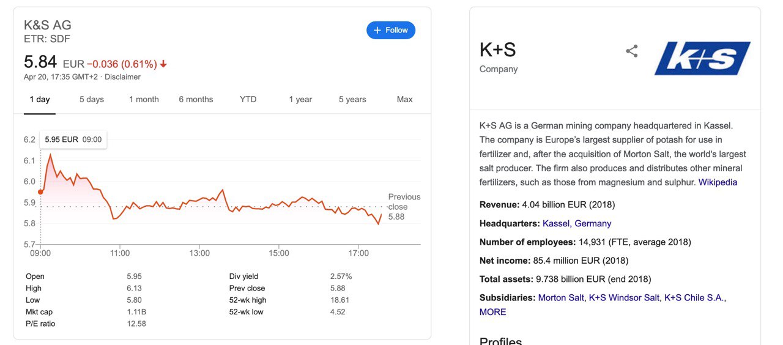Open the Disclaimer link under the price
The height and width of the screenshot is (345, 783).
[122, 77]
